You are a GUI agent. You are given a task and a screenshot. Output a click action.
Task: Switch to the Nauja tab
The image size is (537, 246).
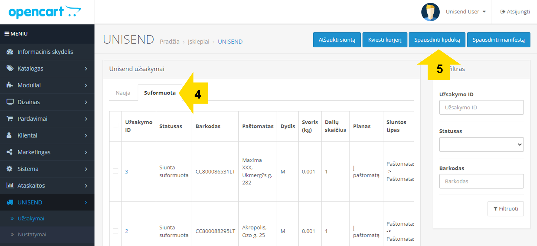(123, 93)
